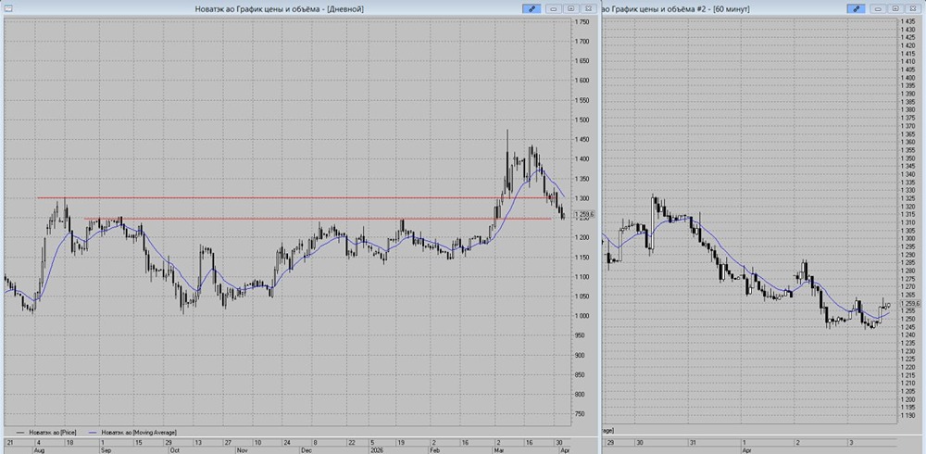Click the 1 435 price label on 60-minute chart axis
The height and width of the screenshot is (454, 926).
pos(908,21)
